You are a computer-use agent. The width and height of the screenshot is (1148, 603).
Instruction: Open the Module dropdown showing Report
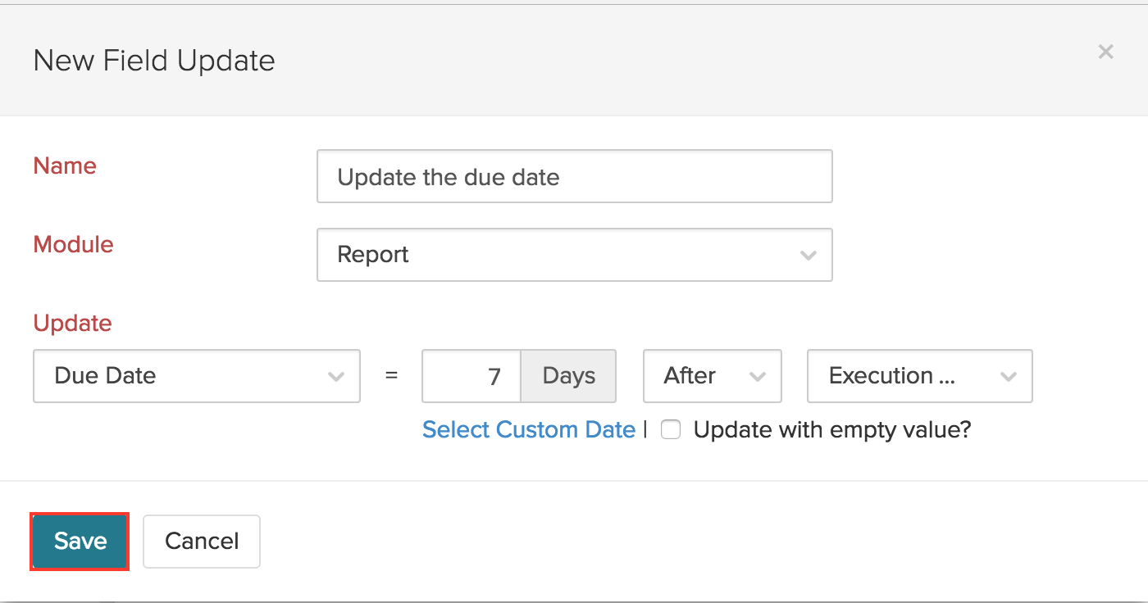point(574,255)
